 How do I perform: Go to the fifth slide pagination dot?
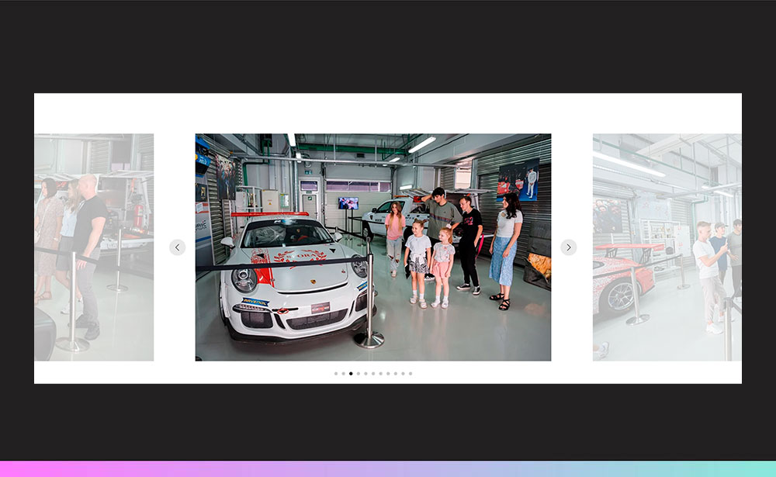coord(365,374)
